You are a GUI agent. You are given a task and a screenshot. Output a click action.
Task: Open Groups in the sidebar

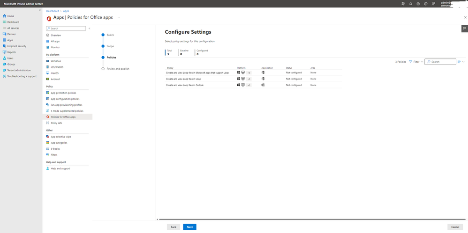click(x=9, y=64)
